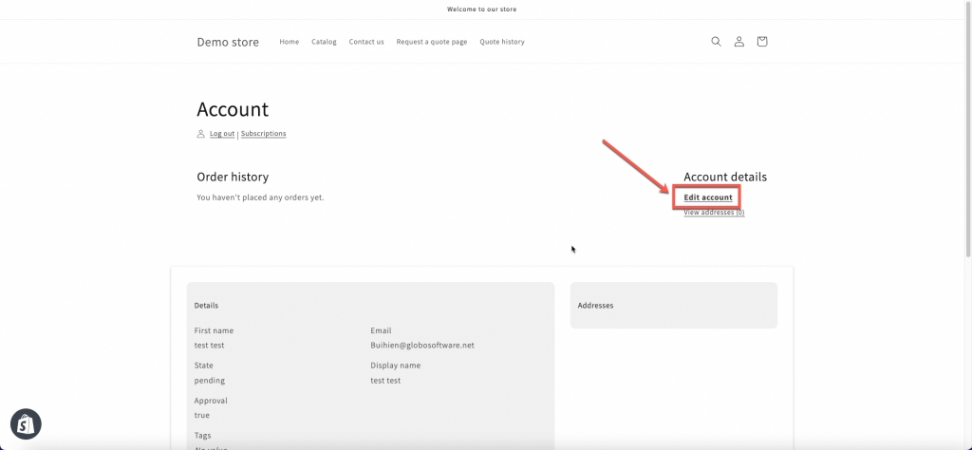The width and height of the screenshot is (972, 450).
Task: Click the Order history heading
Action: (x=233, y=177)
